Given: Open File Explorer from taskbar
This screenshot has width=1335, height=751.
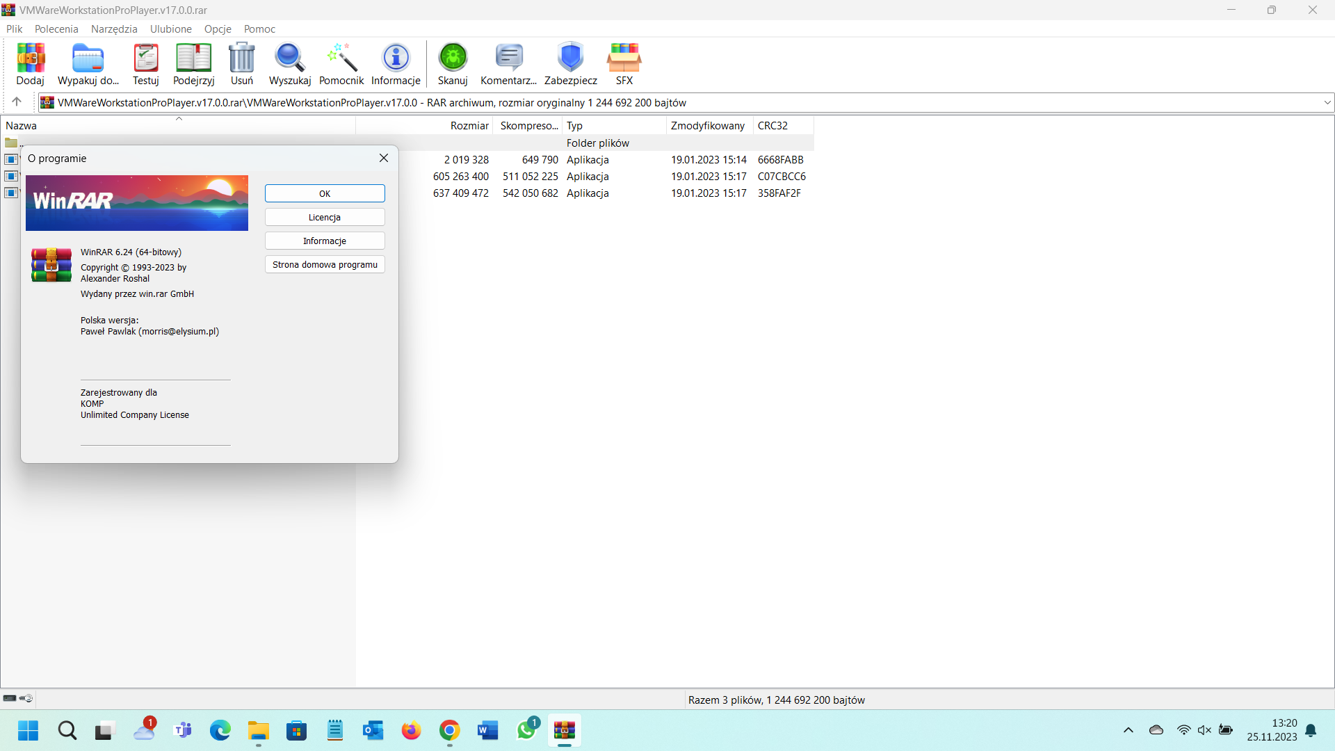Looking at the screenshot, I should tap(259, 730).
